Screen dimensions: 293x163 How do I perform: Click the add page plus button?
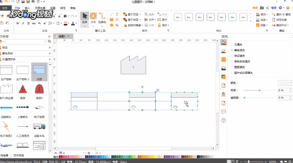point(89,153)
